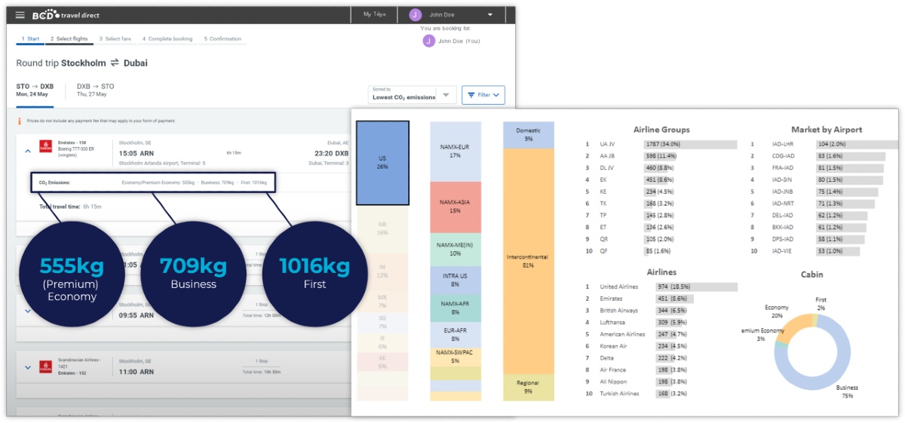This screenshot has height=423, width=905.
Task: Expand the 09:55 ARN flight row chevron
Action: 28,311
